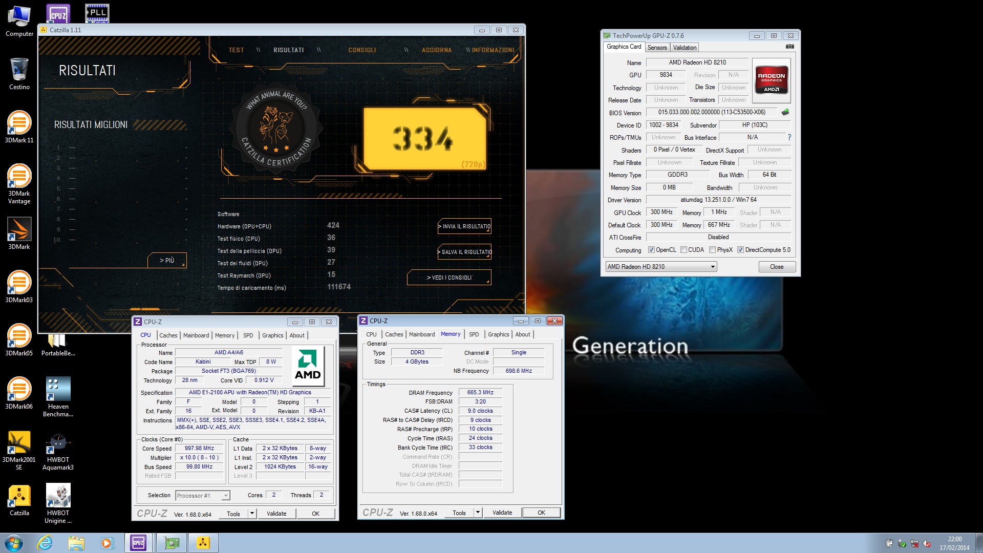Viewport: 983px width, 553px height.
Task: Select INFORMAZIONI in the Catzilla menu
Action: (493, 50)
